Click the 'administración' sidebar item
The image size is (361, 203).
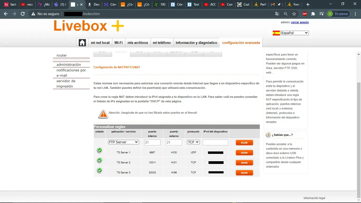pos(69,65)
